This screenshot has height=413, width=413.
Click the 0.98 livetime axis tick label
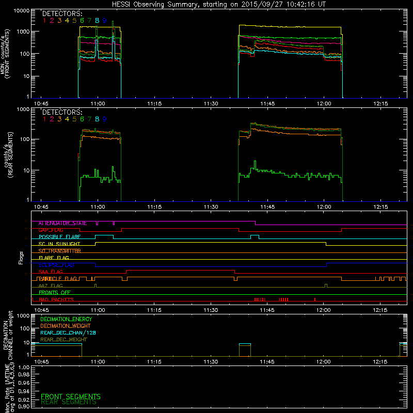tap(24, 374)
